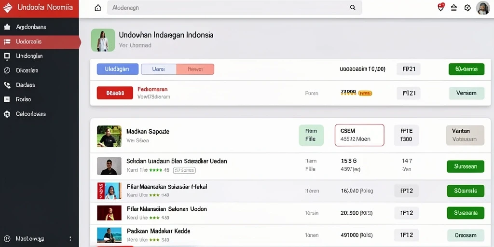
Task: Select the Uarai segment toggle
Action: [x=158, y=69]
